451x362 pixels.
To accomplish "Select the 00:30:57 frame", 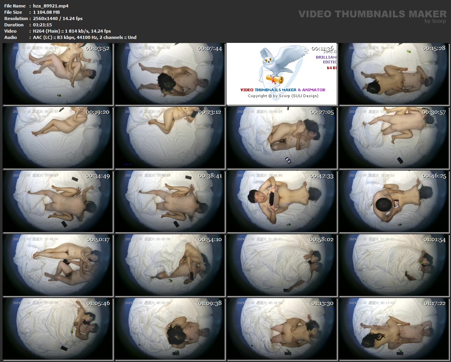I will (x=394, y=138).
